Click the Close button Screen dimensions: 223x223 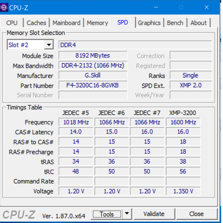(x=197, y=214)
